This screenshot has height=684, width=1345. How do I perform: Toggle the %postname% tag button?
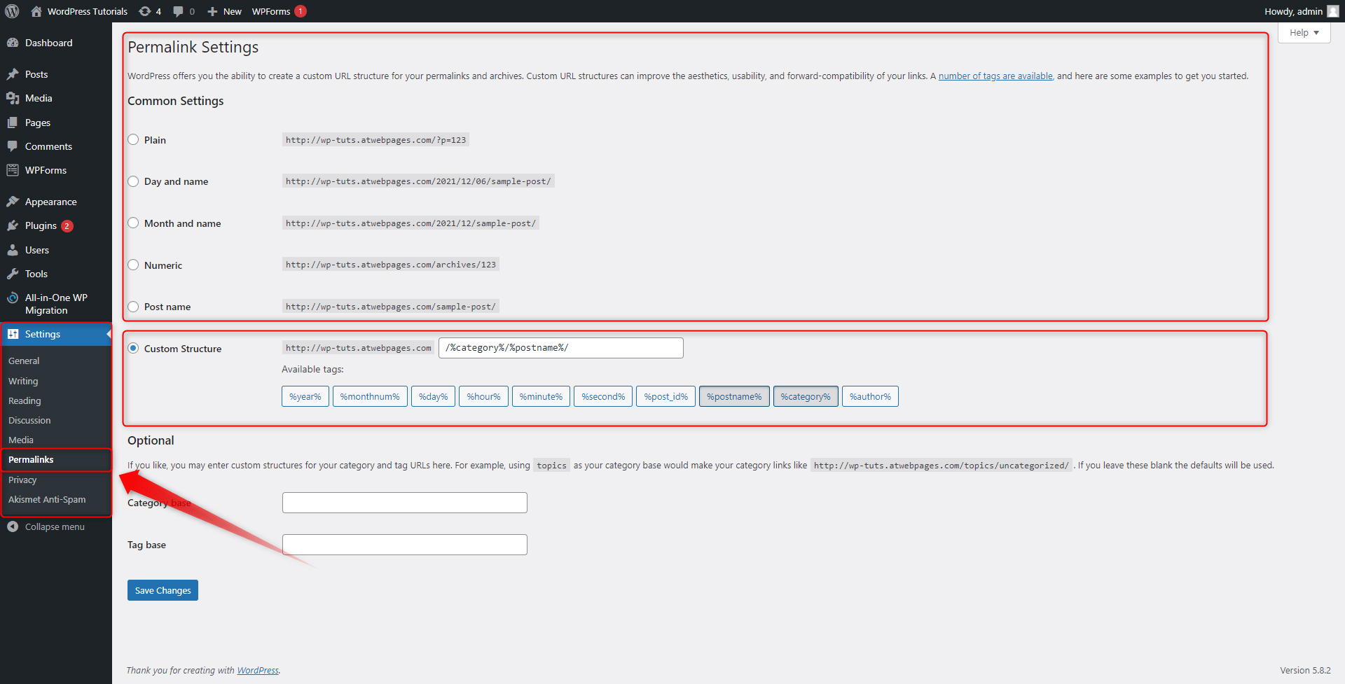click(734, 396)
